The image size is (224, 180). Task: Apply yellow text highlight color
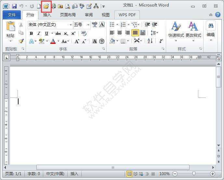(x=42, y=41)
